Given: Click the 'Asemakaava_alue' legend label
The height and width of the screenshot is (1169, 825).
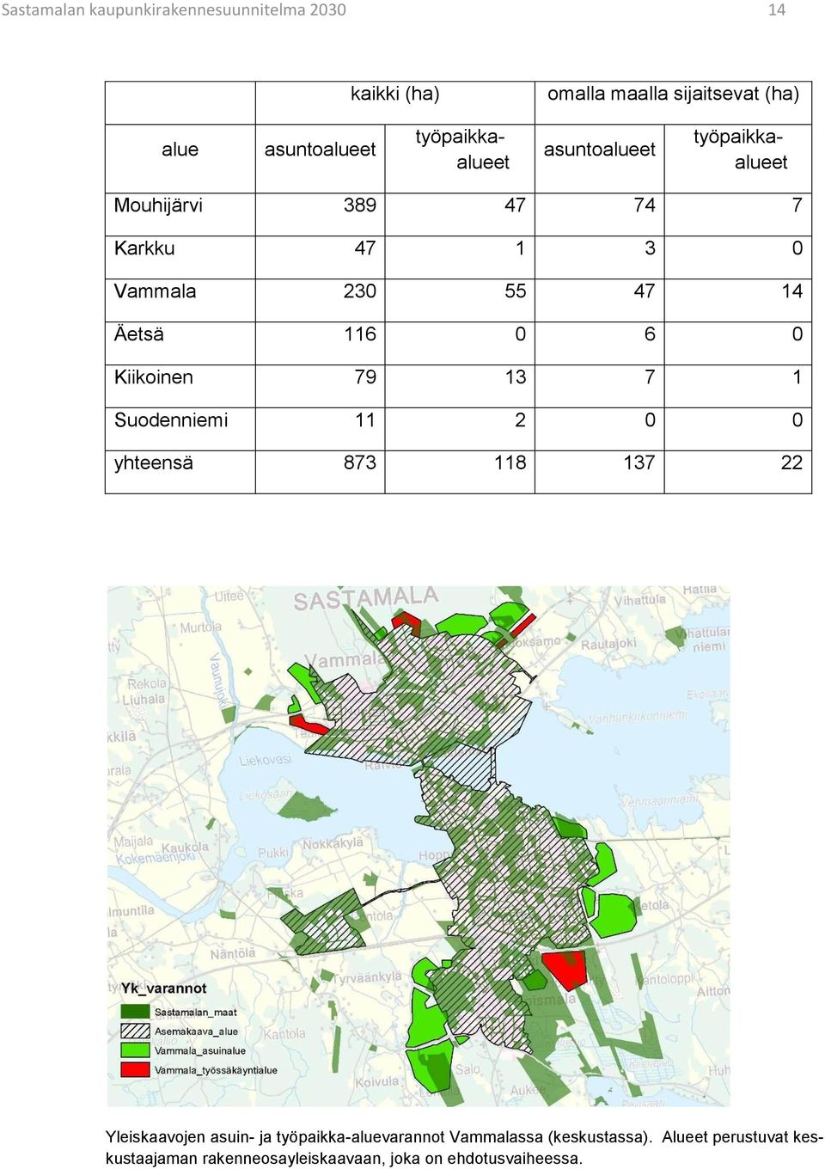Looking at the screenshot, I should click(196, 1031).
